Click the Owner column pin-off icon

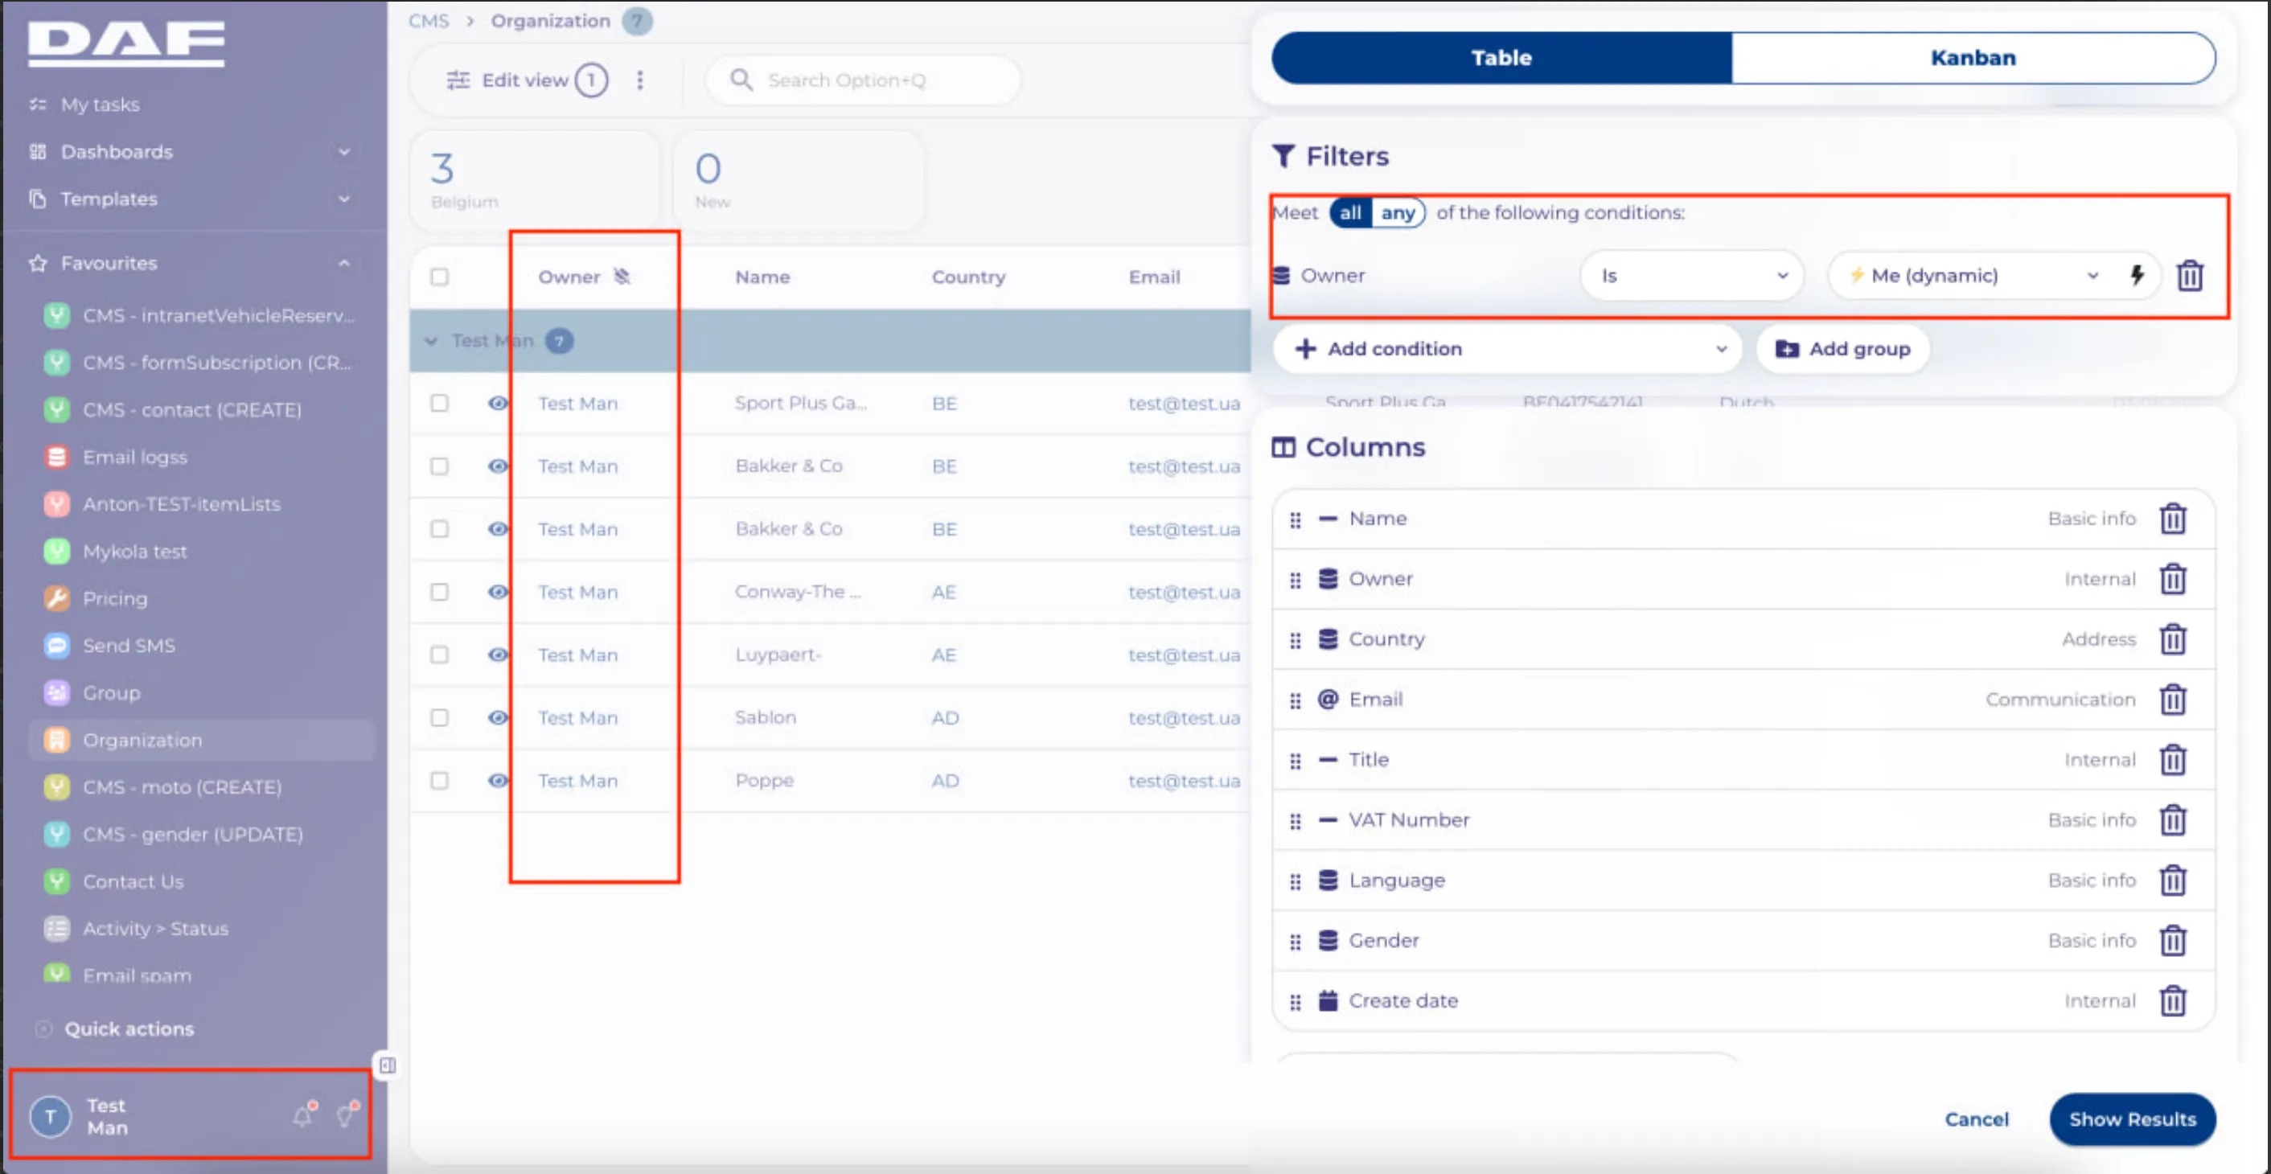[622, 276]
